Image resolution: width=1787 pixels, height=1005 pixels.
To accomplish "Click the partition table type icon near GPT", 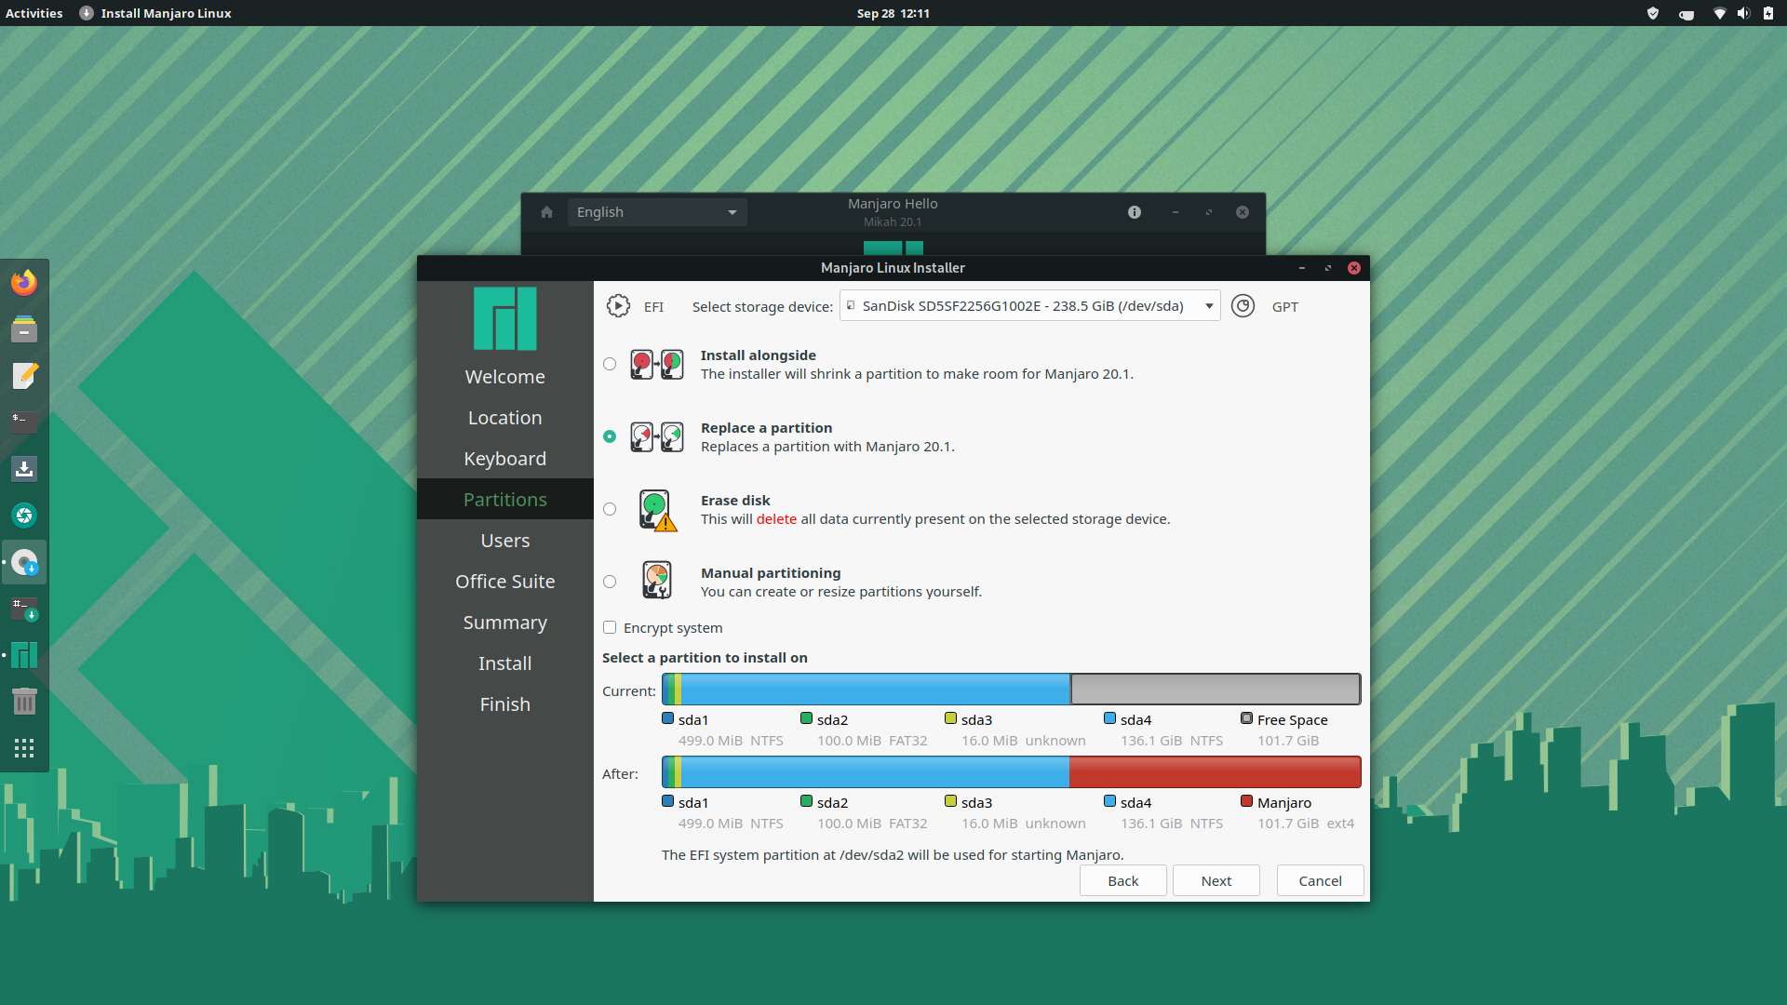I will coord(1243,306).
